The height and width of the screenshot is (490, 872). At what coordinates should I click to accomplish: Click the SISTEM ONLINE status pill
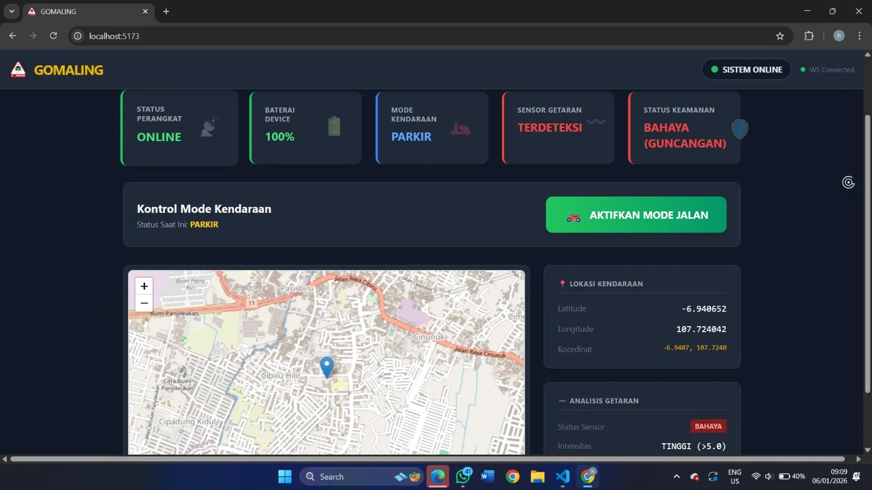click(746, 69)
